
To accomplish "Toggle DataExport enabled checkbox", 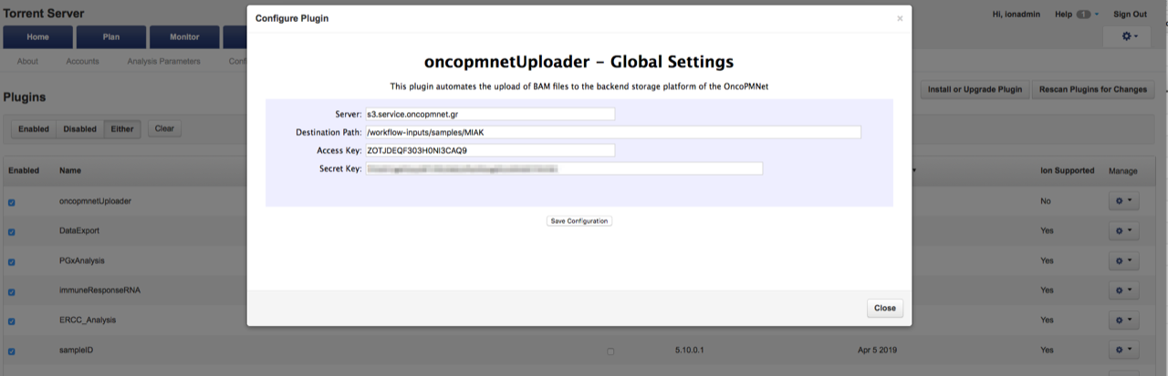I will tap(12, 232).
